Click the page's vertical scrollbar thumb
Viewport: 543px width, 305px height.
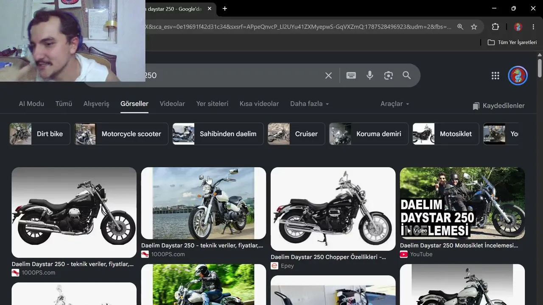click(540, 68)
